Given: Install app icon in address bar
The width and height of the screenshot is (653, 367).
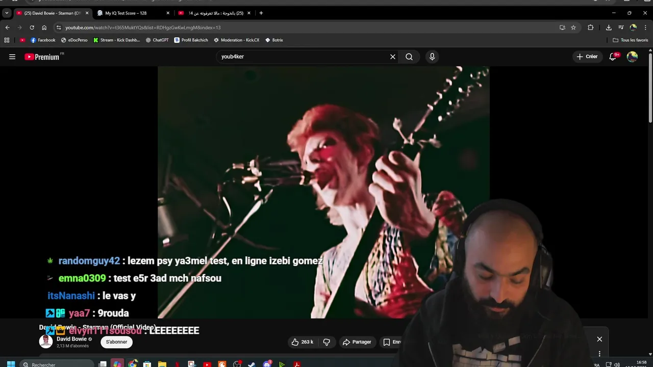Looking at the screenshot, I should [x=562, y=28].
